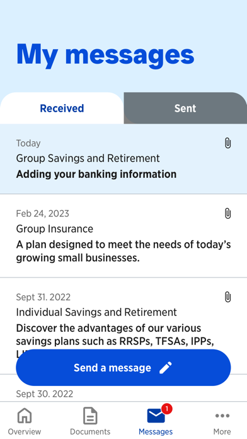Tap the Group Savings and Retirement sender line

click(88, 158)
